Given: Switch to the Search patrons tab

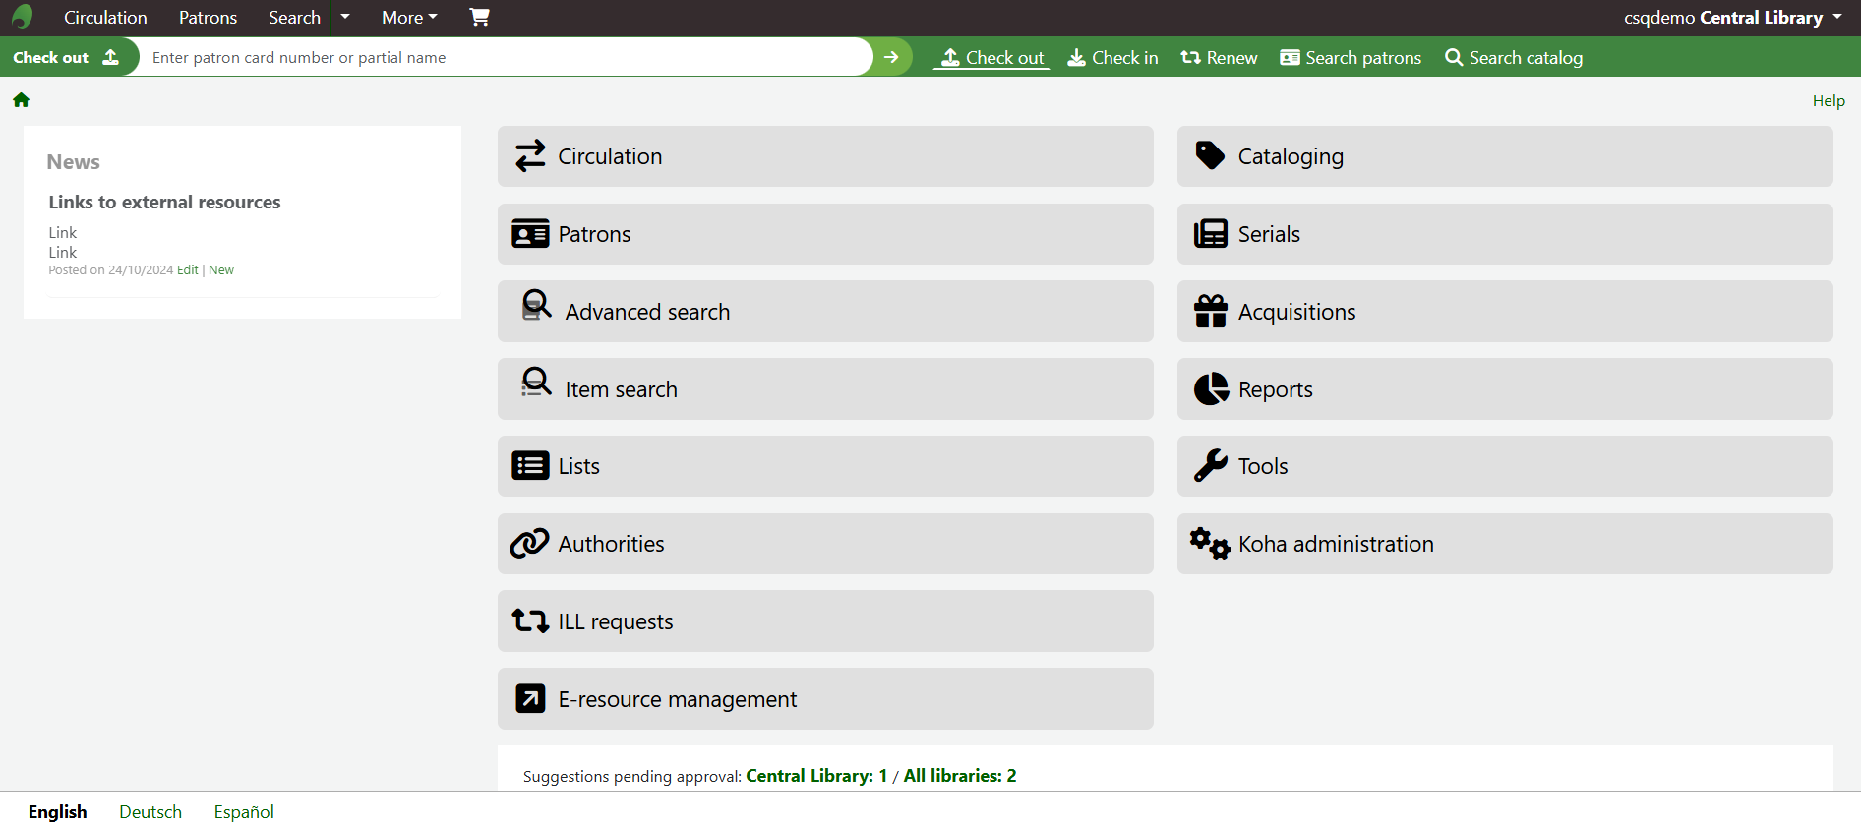Looking at the screenshot, I should pos(1351,58).
